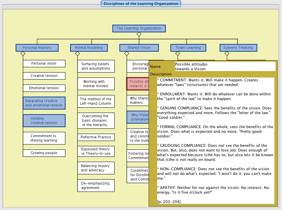The image size is (282, 210).
Task: Select the Disciplines of the Learning Organization title
Action: point(141,4)
